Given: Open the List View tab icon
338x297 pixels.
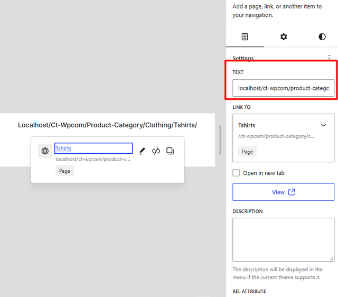Looking at the screenshot, I should (x=245, y=36).
